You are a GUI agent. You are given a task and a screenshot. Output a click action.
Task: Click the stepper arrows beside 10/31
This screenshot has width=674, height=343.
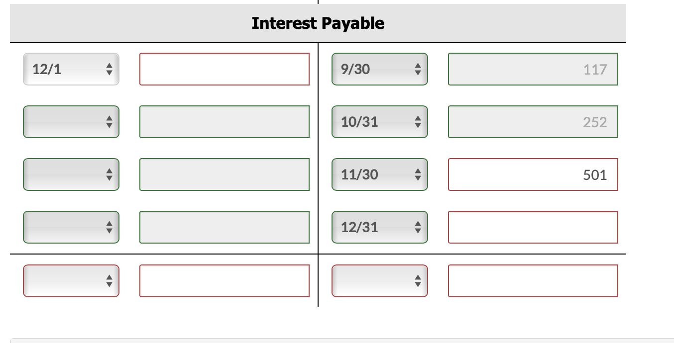tap(419, 122)
